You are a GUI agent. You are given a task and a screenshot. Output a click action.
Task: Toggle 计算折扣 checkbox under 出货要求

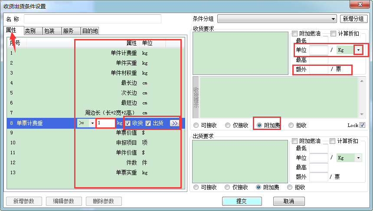coord(333,141)
